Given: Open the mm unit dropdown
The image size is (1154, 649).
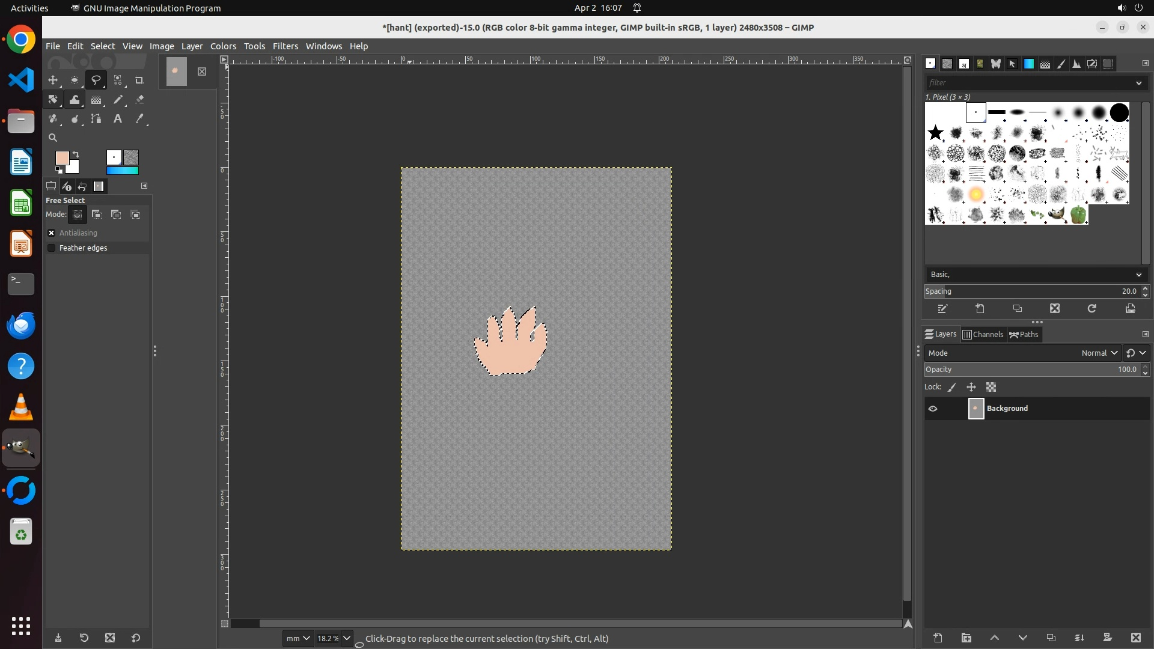Looking at the screenshot, I should tap(298, 638).
